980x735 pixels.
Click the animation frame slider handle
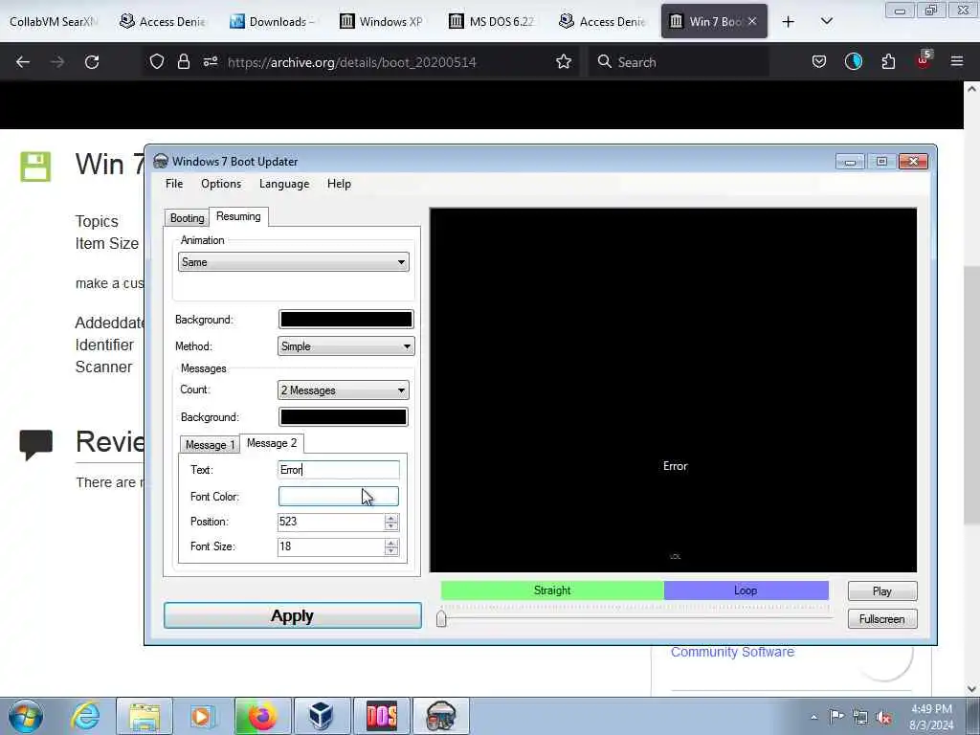pyautogui.click(x=441, y=618)
